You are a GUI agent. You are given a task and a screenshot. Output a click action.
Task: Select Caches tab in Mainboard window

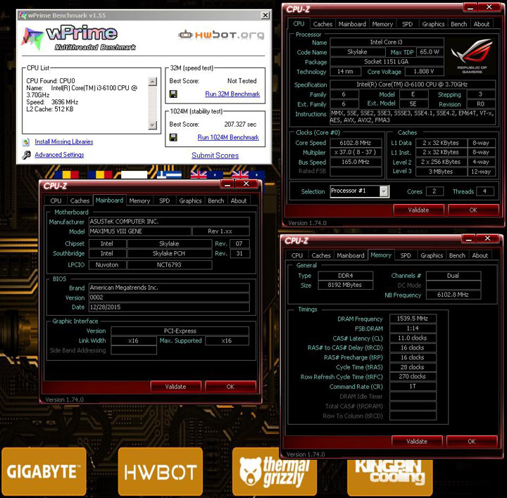click(80, 201)
